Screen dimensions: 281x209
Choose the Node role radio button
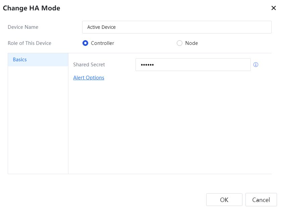point(179,43)
